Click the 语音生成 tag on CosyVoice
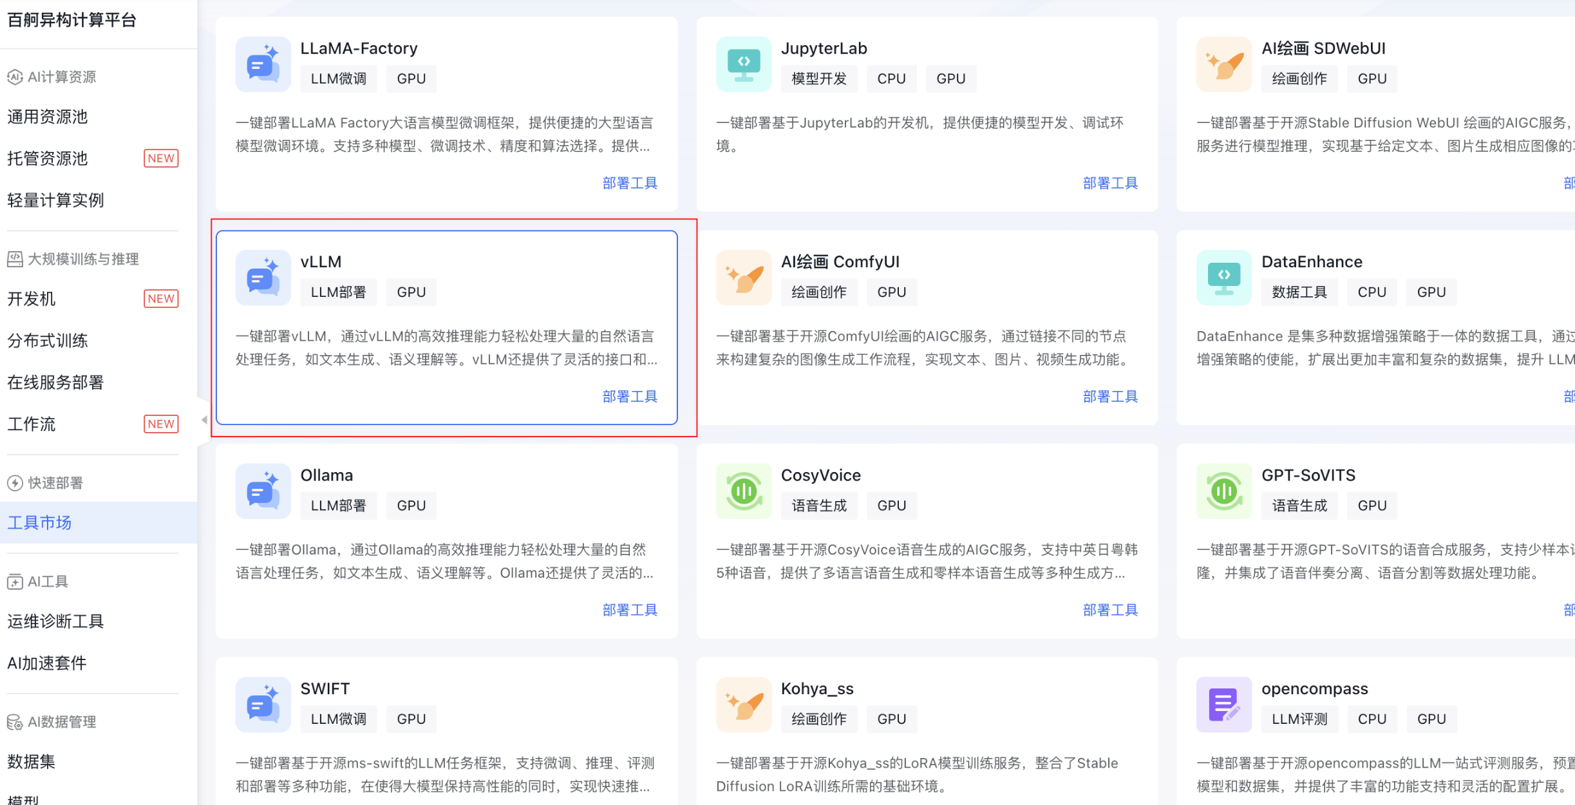1575x805 pixels. (x=819, y=506)
